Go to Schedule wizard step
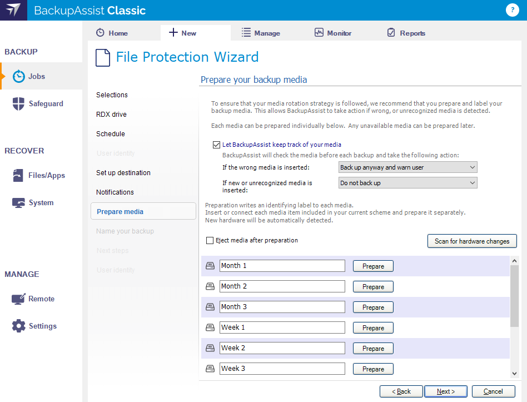The width and height of the screenshot is (527, 402). click(110, 134)
